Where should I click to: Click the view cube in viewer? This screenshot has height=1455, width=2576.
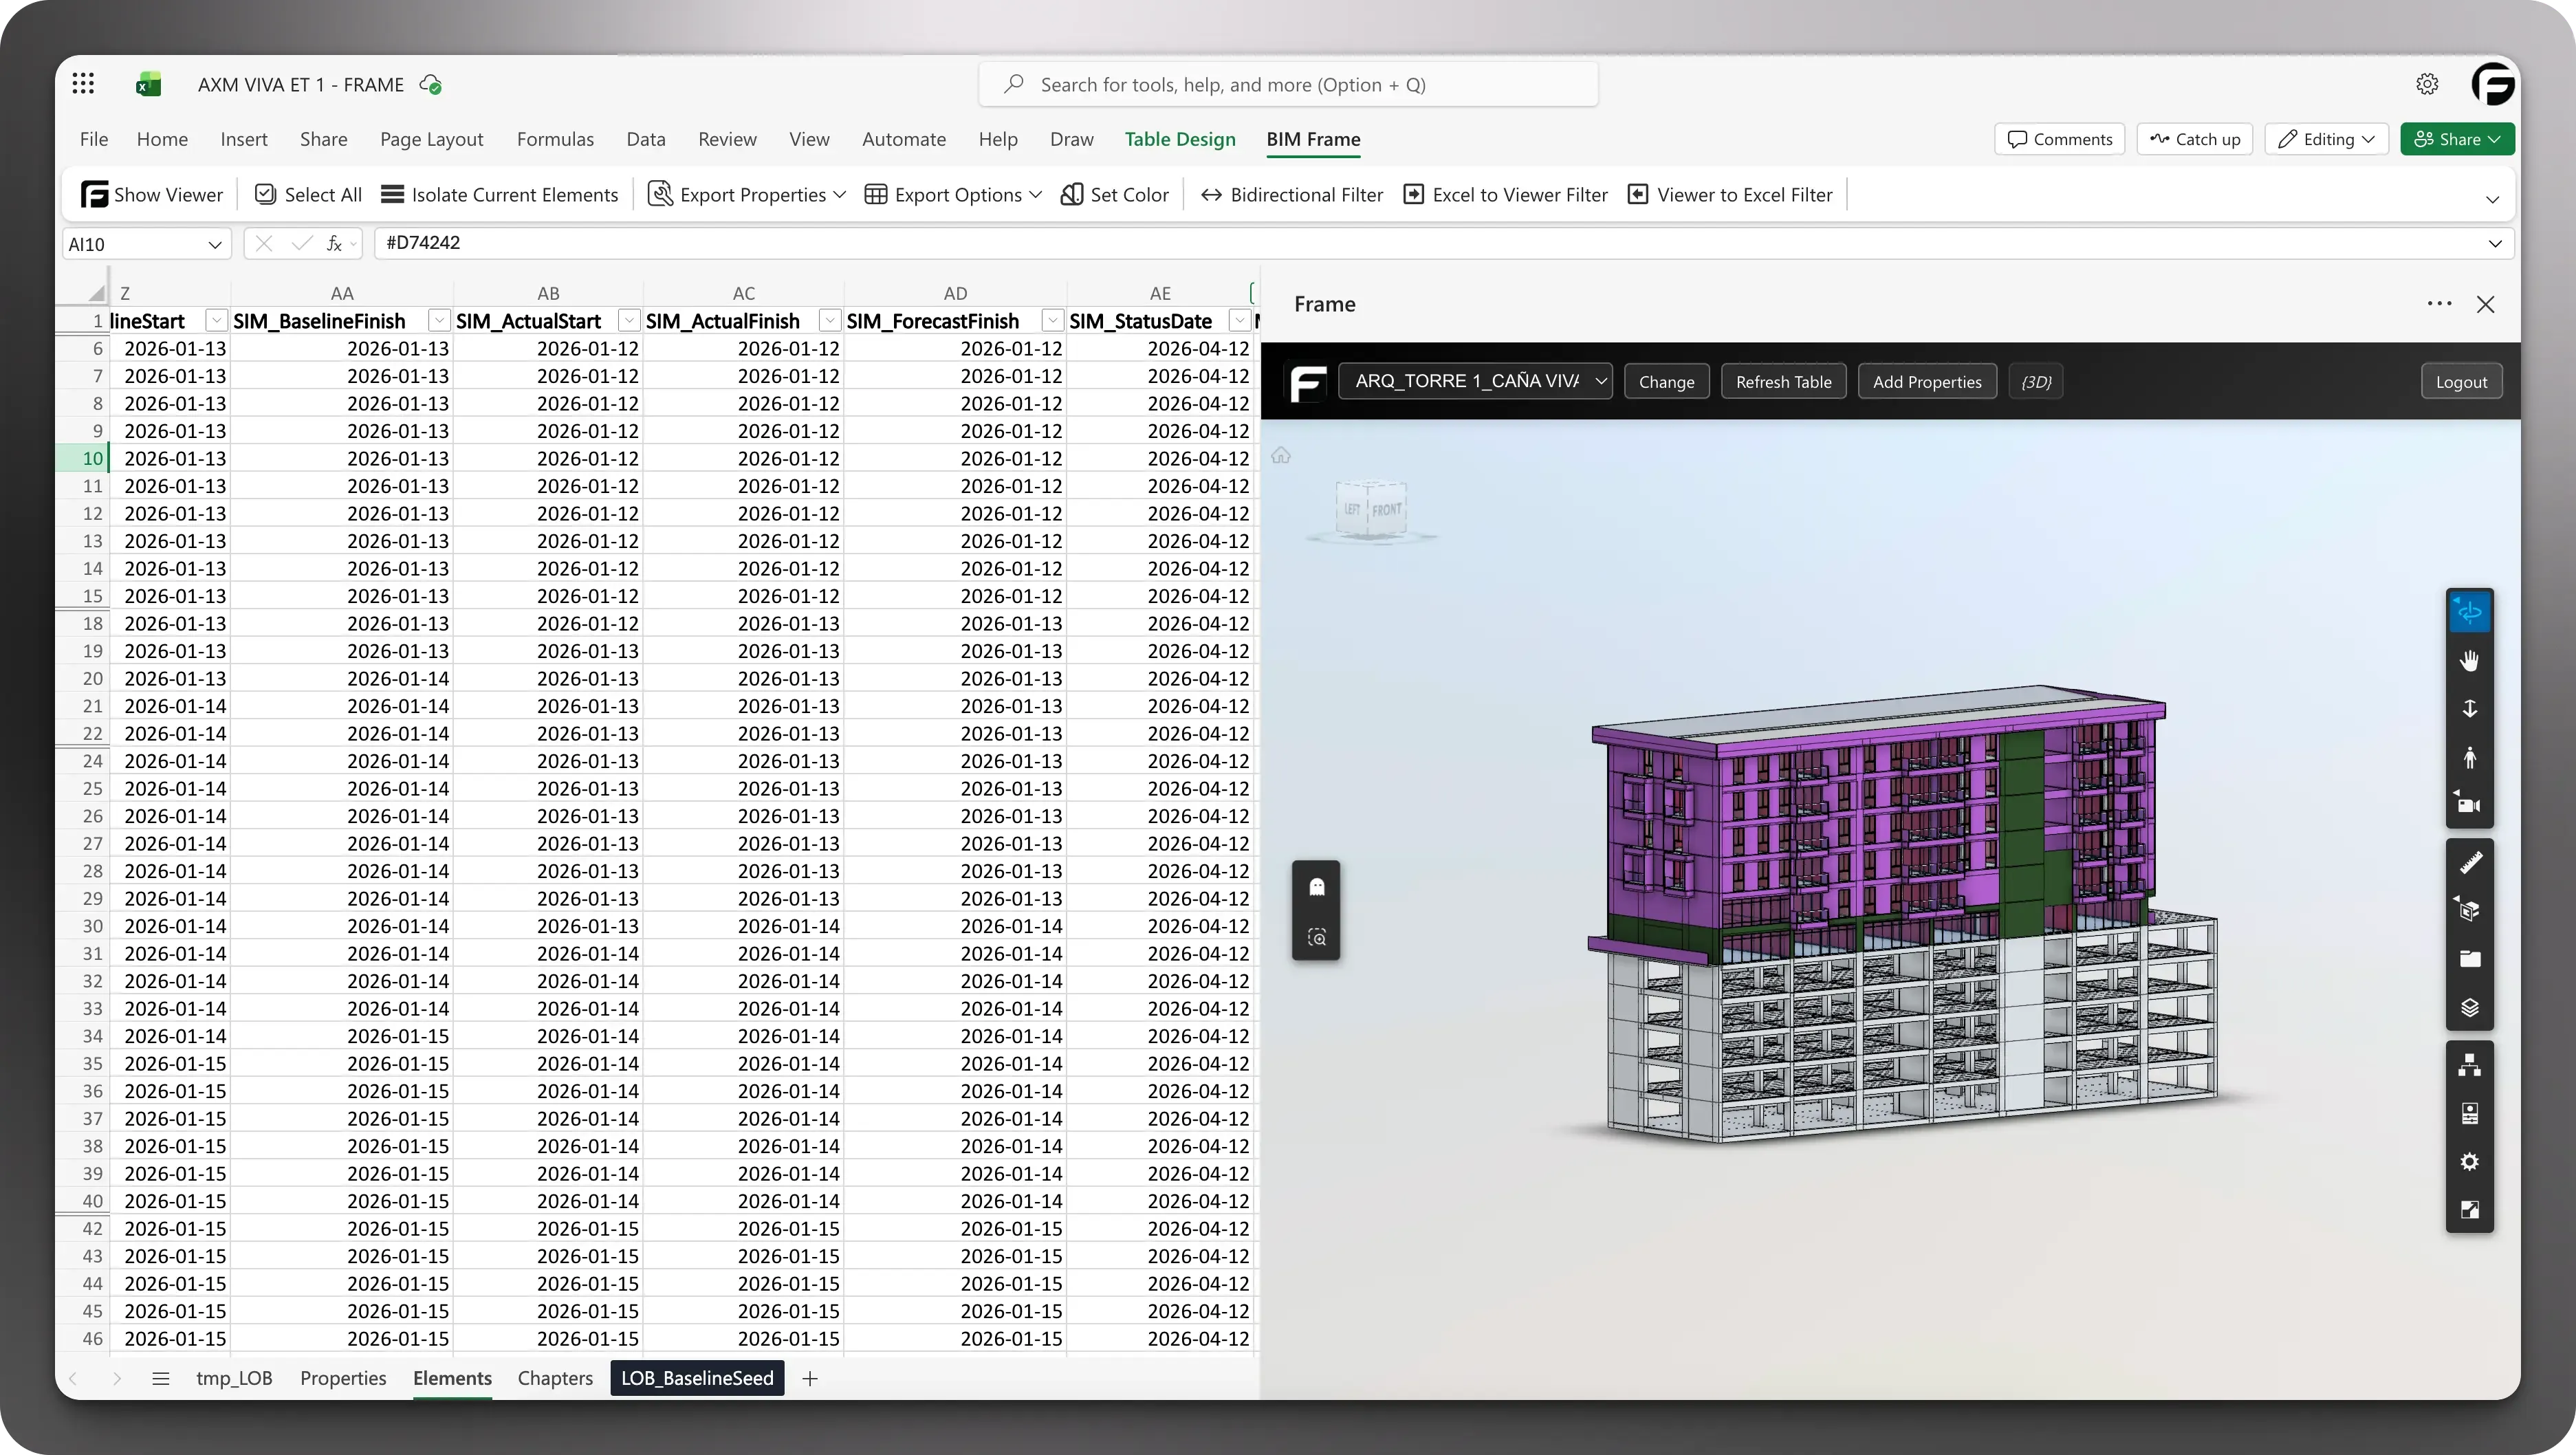click(x=1371, y=509)
